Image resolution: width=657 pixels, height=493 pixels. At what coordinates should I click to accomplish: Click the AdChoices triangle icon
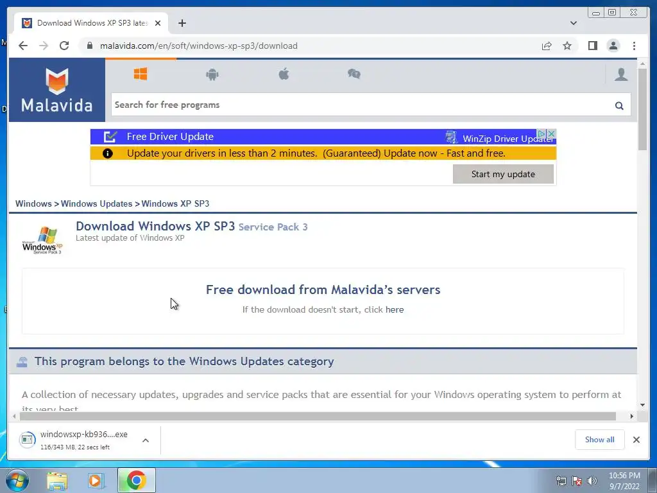(542, 134)
